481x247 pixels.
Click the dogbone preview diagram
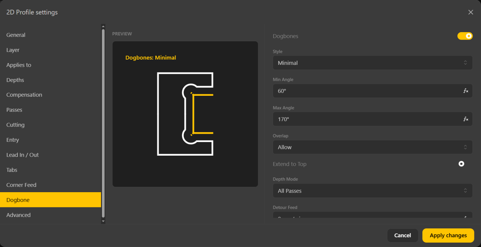[185, 114]
